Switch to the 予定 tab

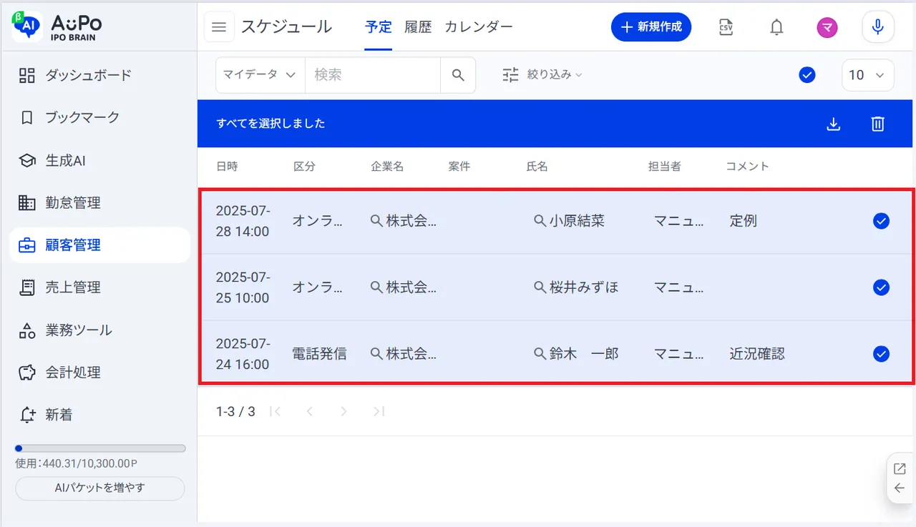378,27
